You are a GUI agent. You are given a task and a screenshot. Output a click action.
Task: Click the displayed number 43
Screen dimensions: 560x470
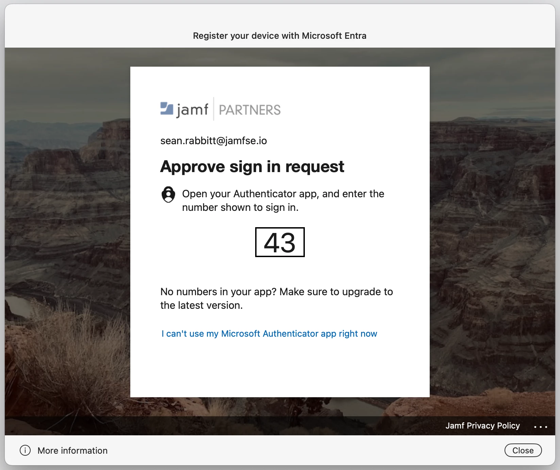[x=280, y=242]
